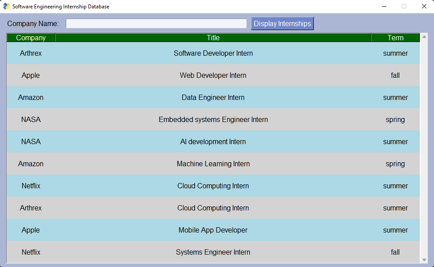
Task: Click the Company Name label
Action: (33, 23)
